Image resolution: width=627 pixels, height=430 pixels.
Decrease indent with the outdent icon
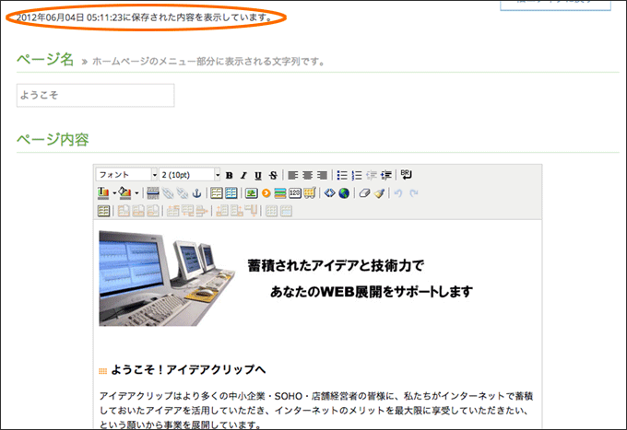[372, 175]
